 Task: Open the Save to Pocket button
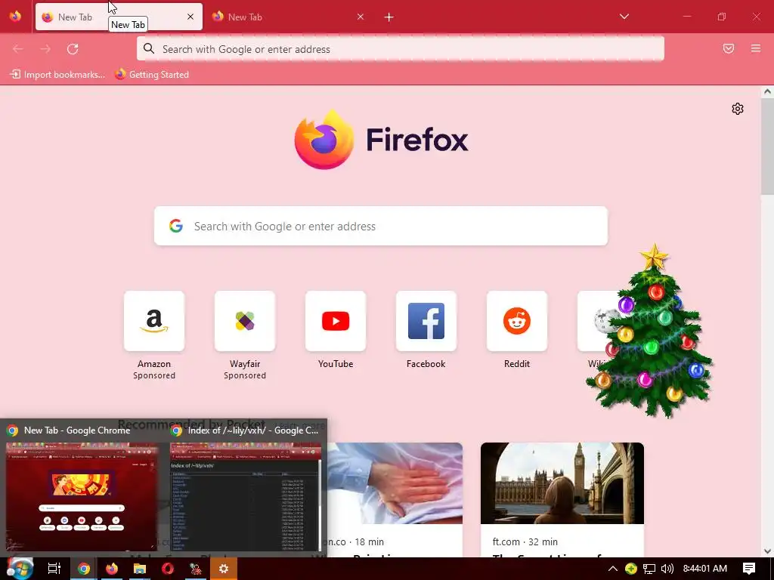(729, 48)
